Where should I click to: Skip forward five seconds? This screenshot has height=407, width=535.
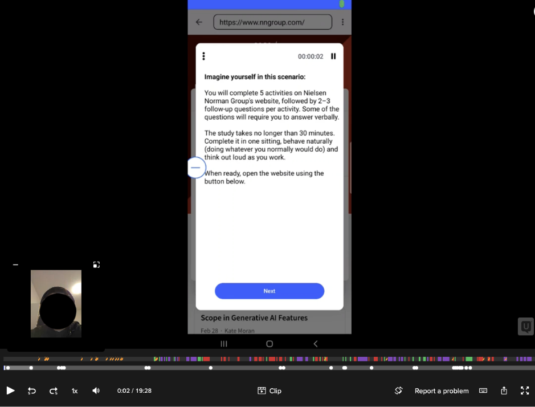[54, 391]
